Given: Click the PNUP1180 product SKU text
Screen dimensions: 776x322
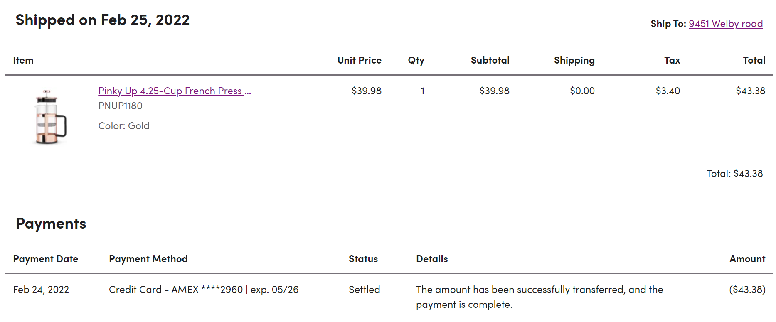Looking at the screenshot, I should (120, 106).
